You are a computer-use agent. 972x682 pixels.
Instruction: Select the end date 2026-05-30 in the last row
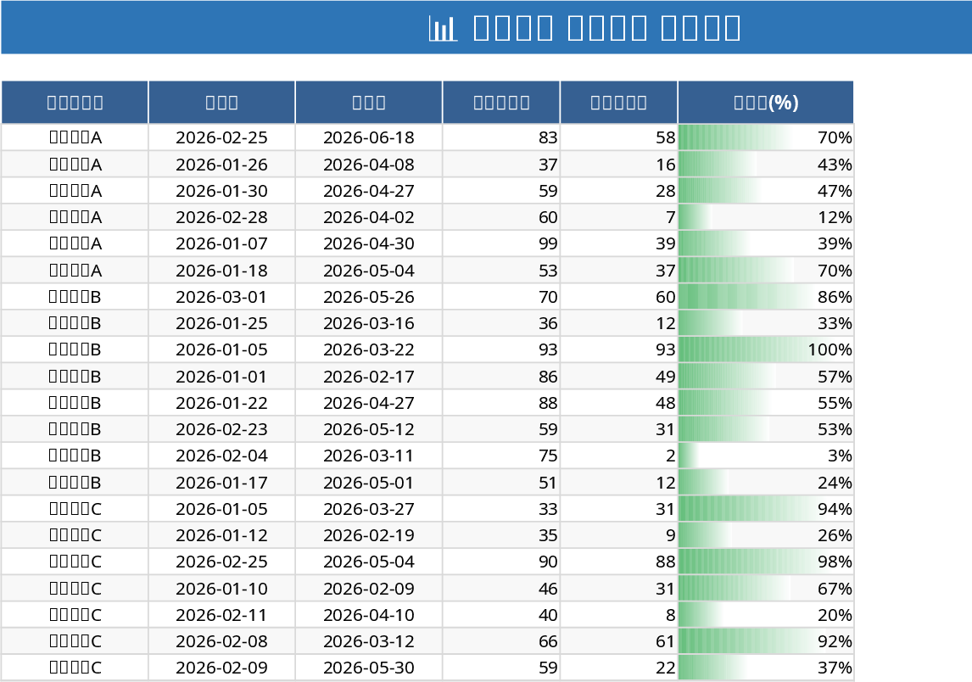[367, 668]
